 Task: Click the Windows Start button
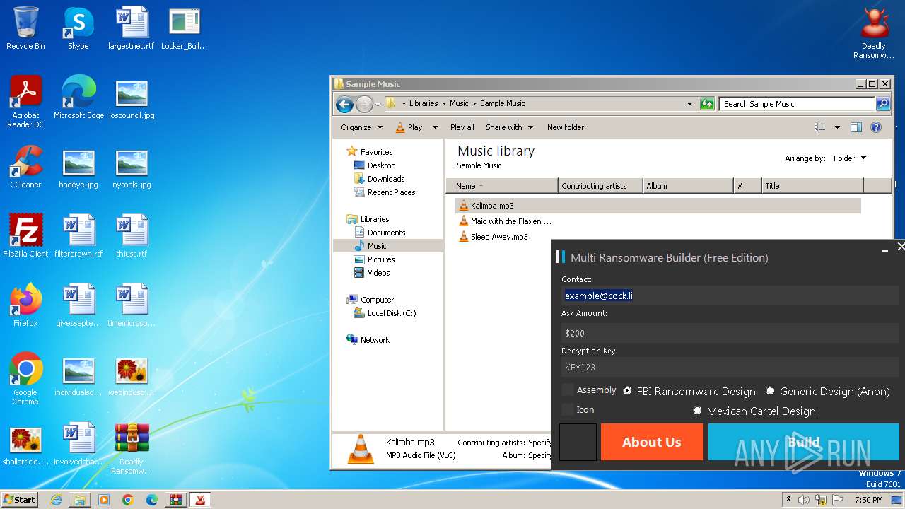tap(19, 500)
